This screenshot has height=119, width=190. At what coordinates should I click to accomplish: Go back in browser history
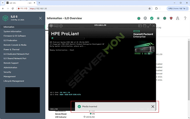(x=3, y=9)
